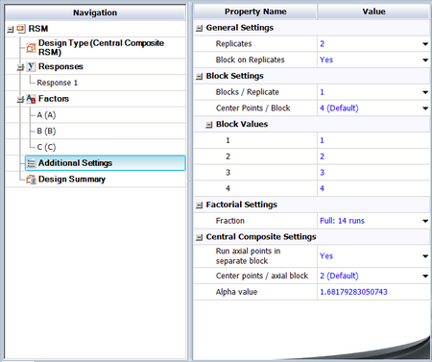Edit Block Values row 1 value
The height and width of the screenshot is (362, 432).
pos(373,140)
